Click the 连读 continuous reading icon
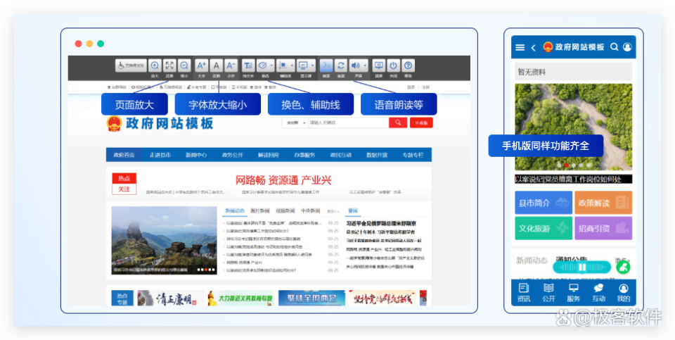 click(341, 65)
